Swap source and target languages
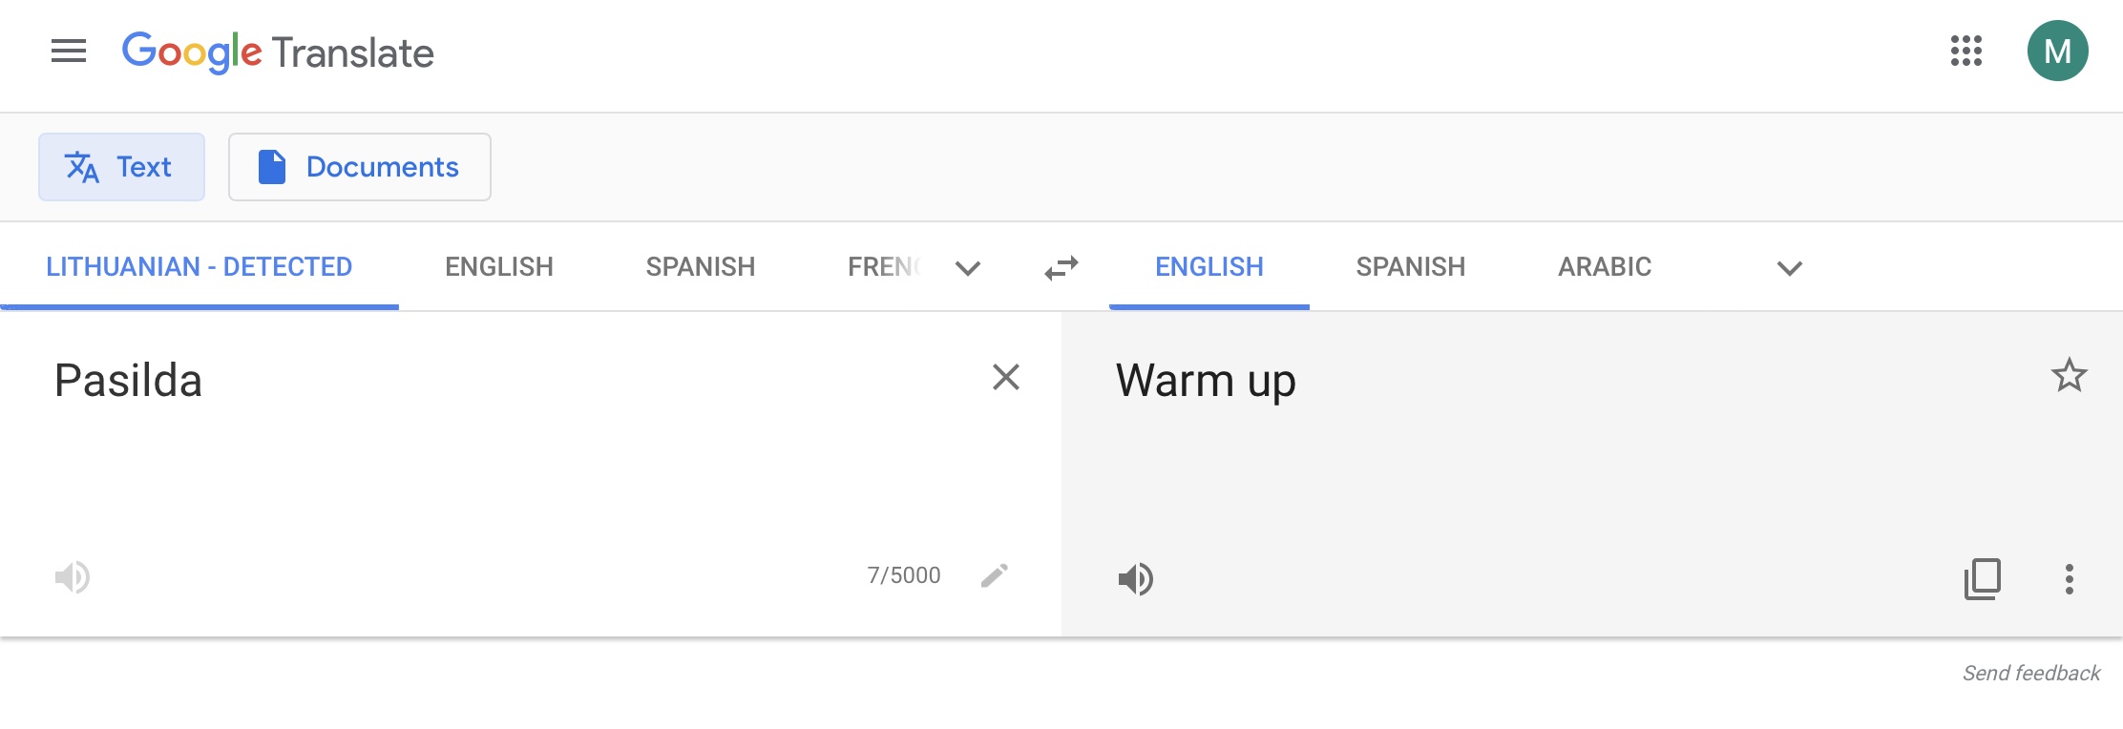Screen dimensions: 2123x729 click(1061, 268)
